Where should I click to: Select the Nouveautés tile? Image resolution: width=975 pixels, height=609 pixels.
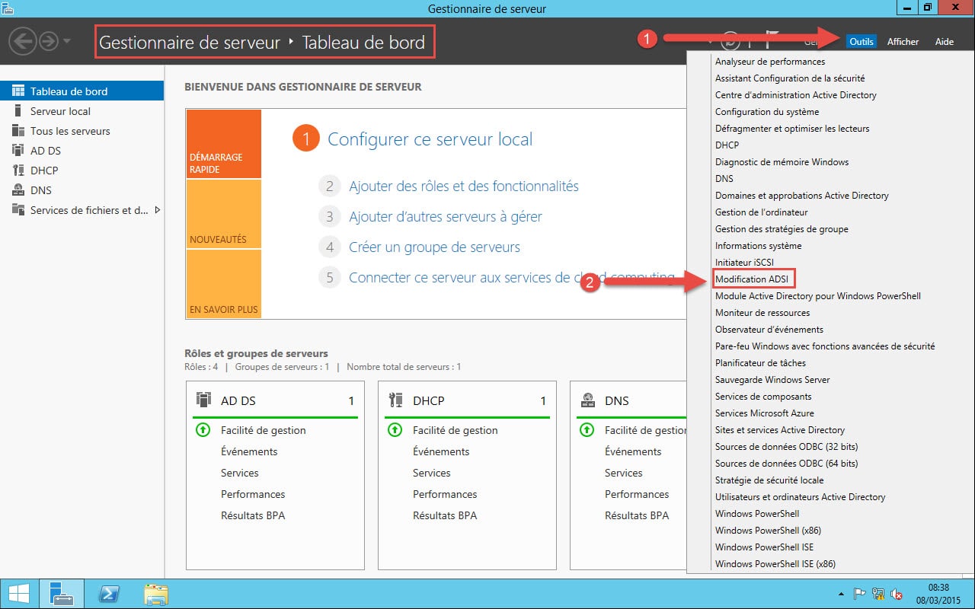(x=223, y=214)
